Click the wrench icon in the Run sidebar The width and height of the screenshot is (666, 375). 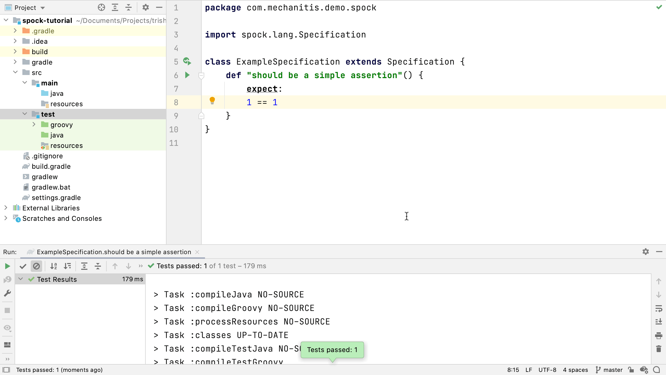coord(7,293)
